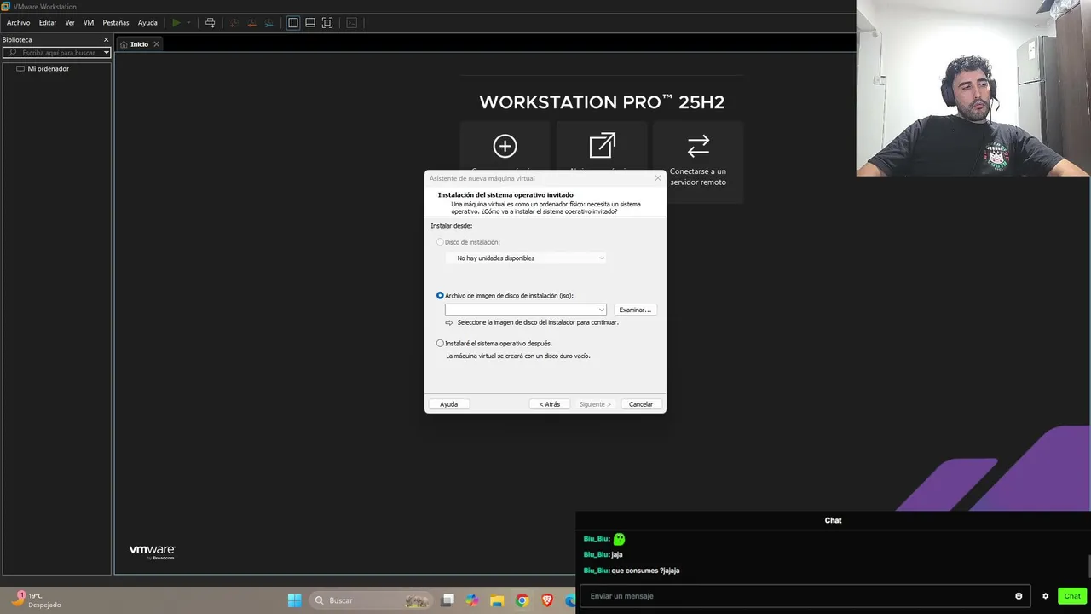Open the Ver menu
1091x614 pixels.
pos(70,23)
